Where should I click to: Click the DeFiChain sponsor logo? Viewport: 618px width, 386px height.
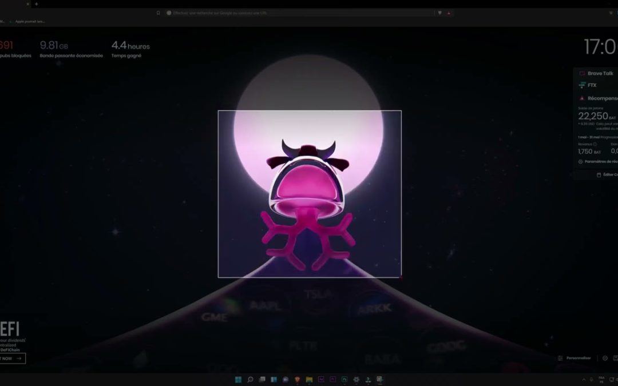[10, 329]
